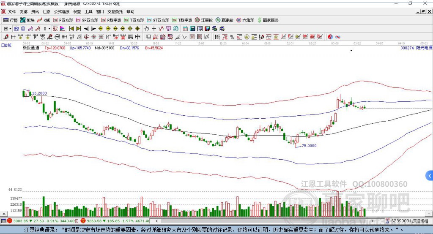Jump to the last bar arrow
This screenshot has height=234, width=433.
(79, 29)
